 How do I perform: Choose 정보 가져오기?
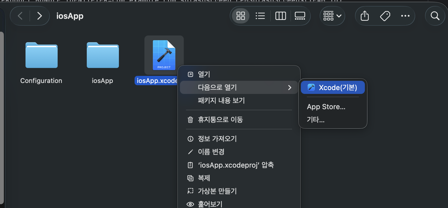pyautogui.click(x=239, y=139)
